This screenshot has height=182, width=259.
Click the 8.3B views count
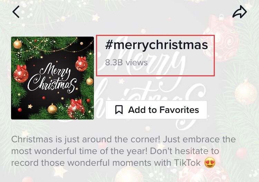point(126,63)
